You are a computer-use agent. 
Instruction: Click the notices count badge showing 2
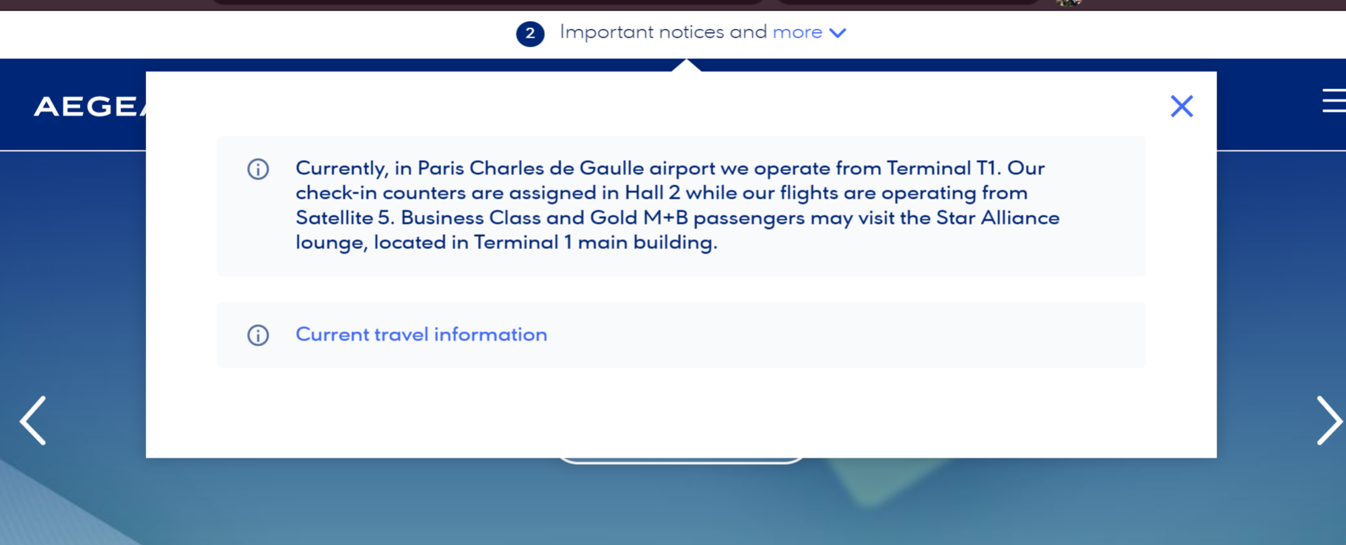[x=530, y=34]
